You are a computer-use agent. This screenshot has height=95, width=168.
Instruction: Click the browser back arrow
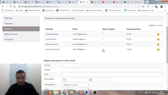tap(3, 6)
